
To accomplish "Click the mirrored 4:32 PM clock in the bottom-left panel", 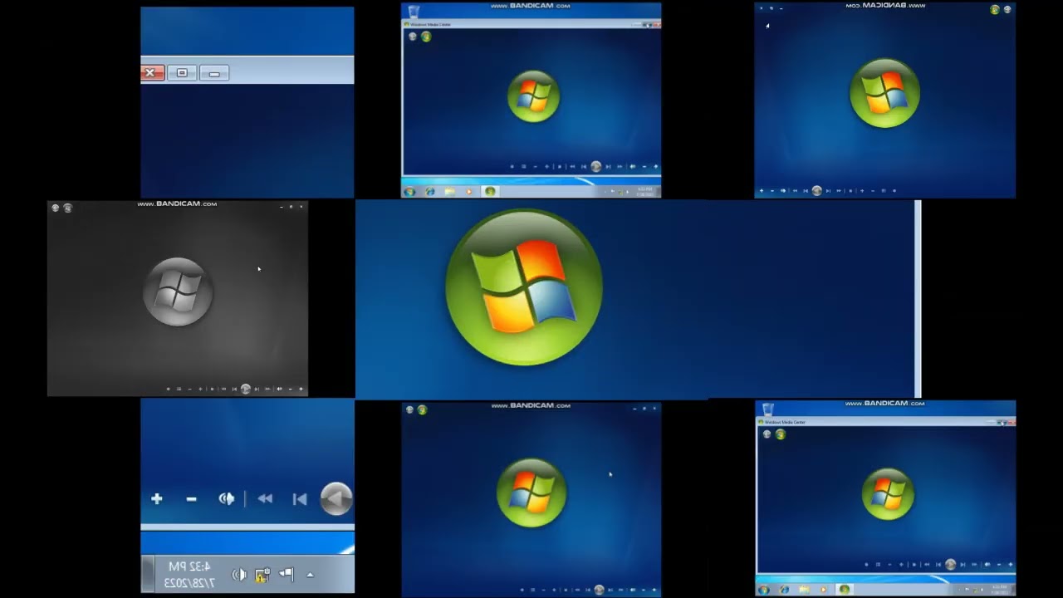I will [x=190, y=566].
